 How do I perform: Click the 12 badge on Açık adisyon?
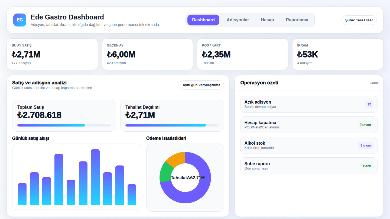[369, 104]
